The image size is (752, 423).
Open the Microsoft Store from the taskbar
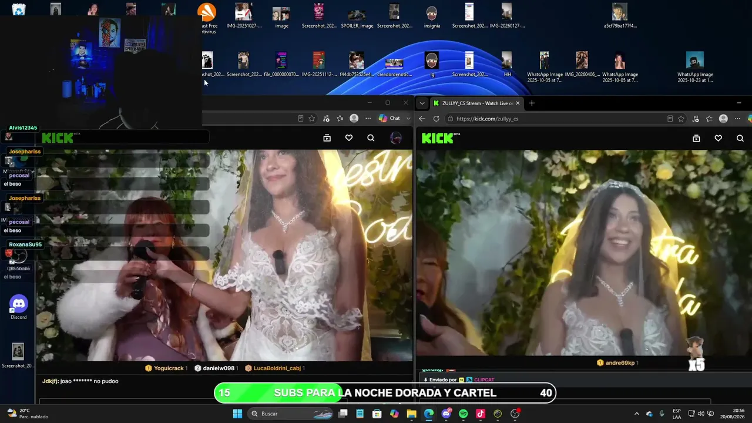[377, 414]
